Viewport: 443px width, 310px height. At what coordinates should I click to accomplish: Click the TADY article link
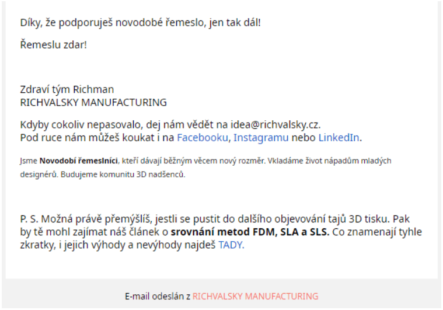(x=231, y=245)
